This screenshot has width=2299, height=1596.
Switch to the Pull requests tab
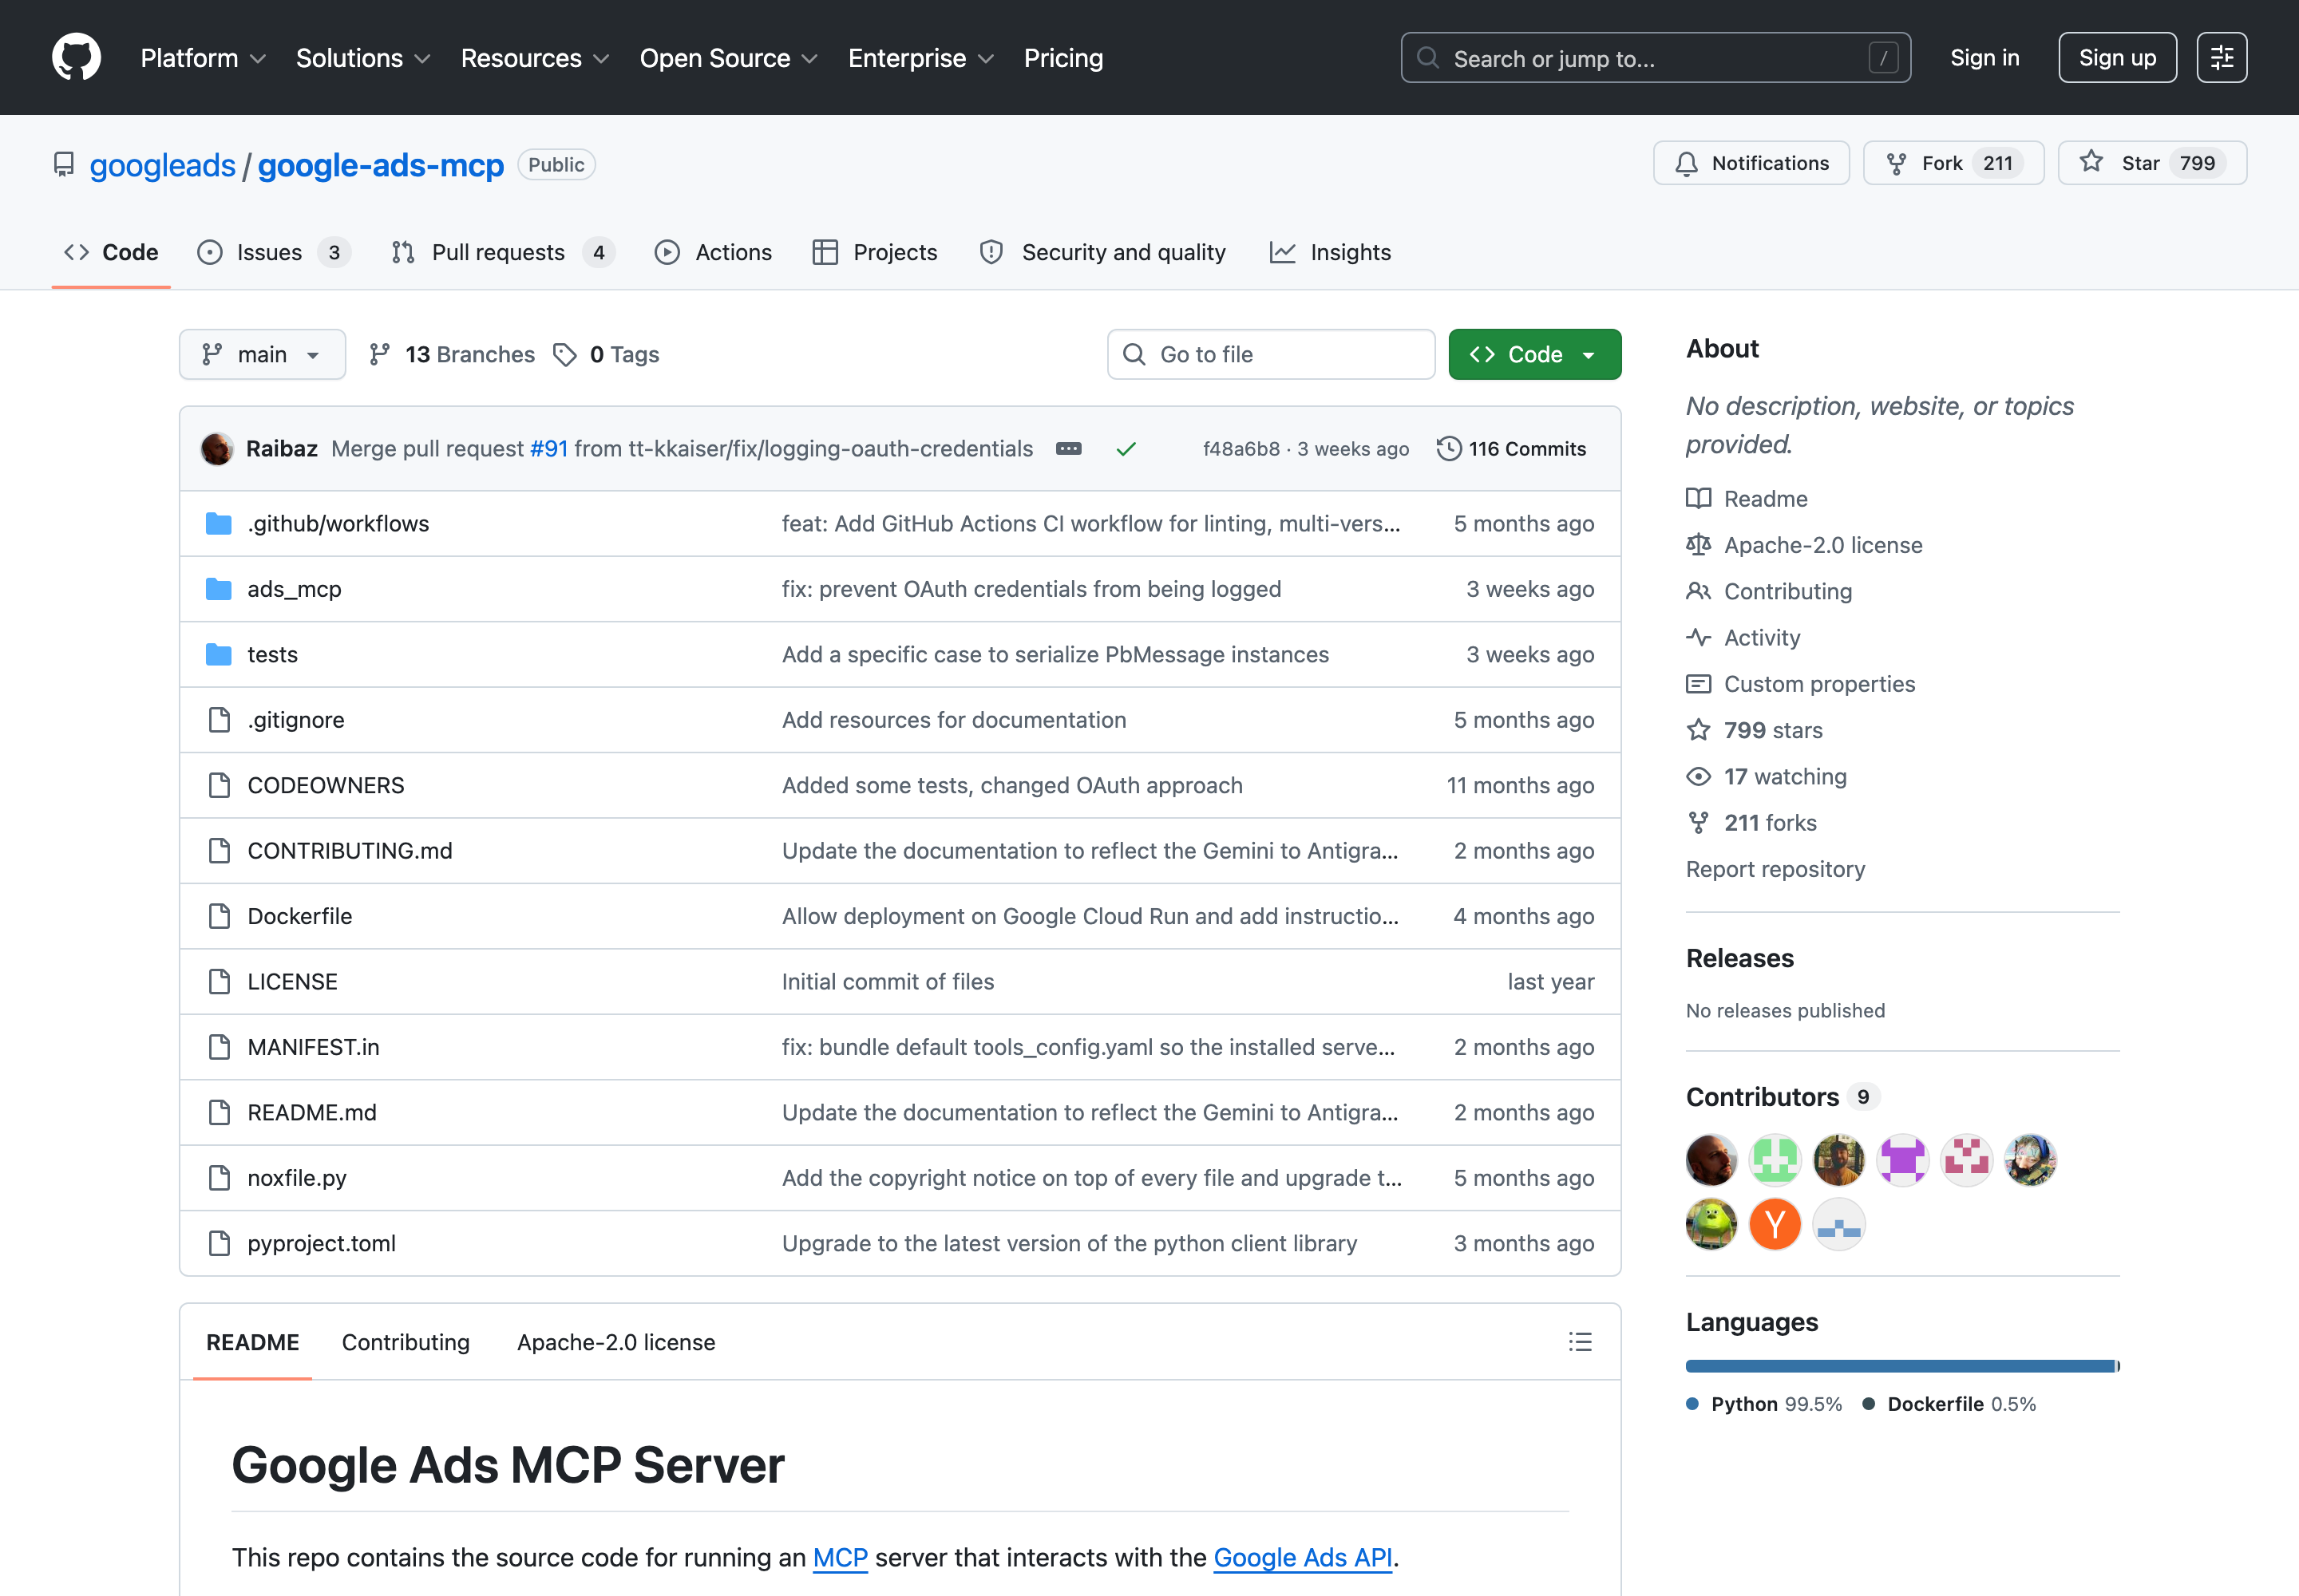click(x=502, y=253)
